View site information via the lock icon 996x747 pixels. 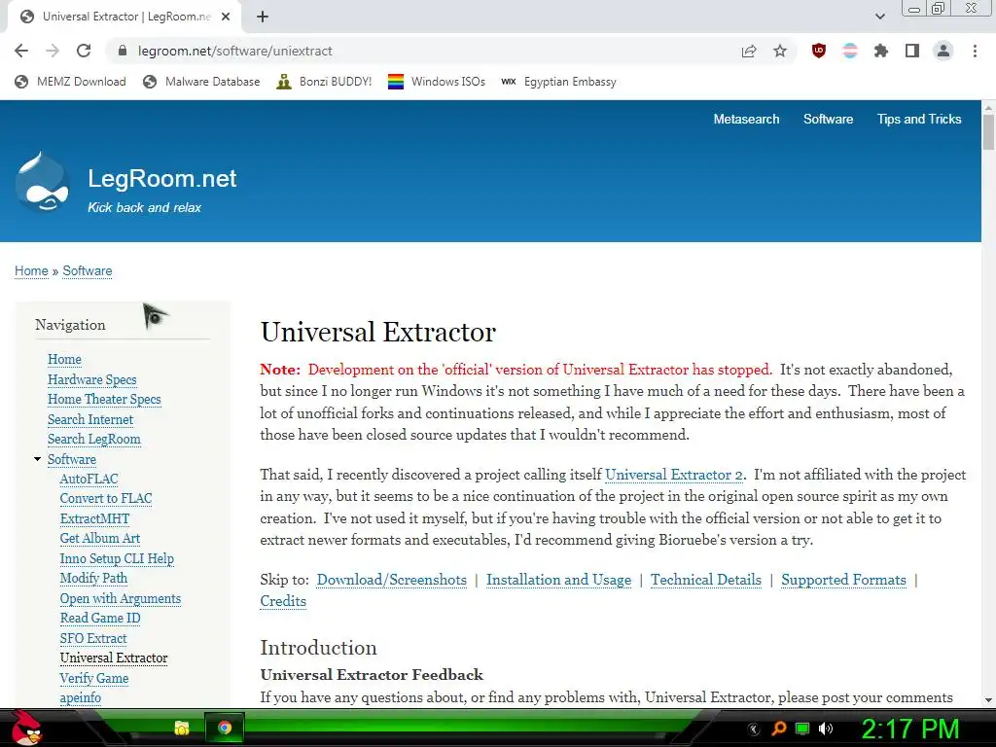123,51
